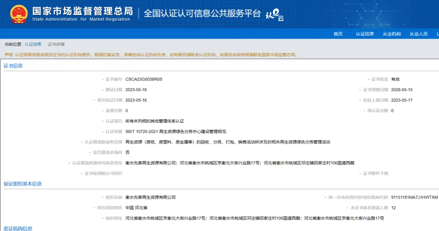Click credit code 91131181MA7J1HWTXM
The width and height of the screenshot is (439, 231).
(x=414, y=197)
